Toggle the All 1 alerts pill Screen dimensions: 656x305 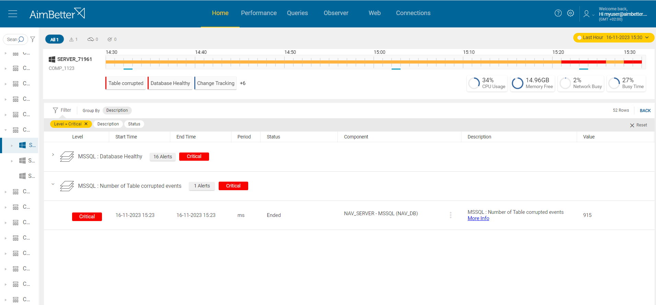(x=54, y=39)
